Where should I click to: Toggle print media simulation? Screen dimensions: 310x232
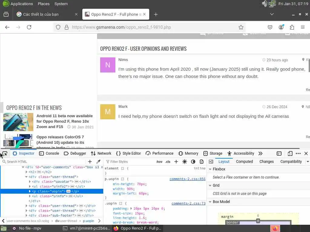point(201,162)
